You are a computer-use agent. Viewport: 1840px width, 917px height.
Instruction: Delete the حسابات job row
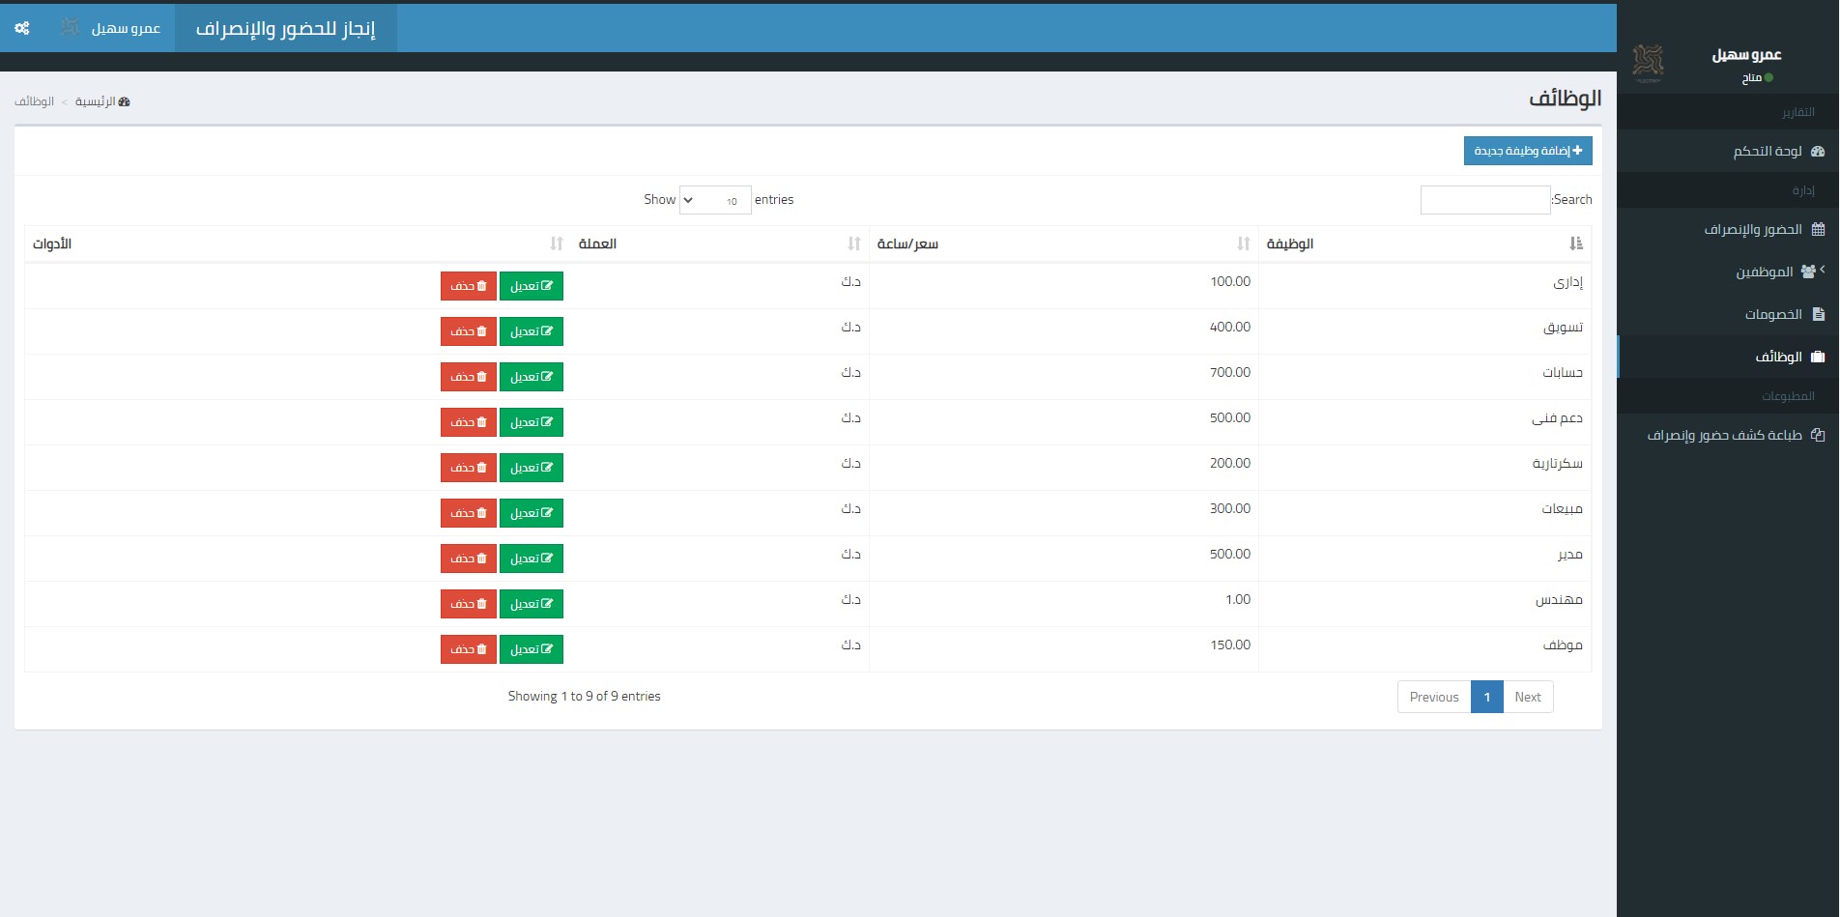(x=469, y=377)
